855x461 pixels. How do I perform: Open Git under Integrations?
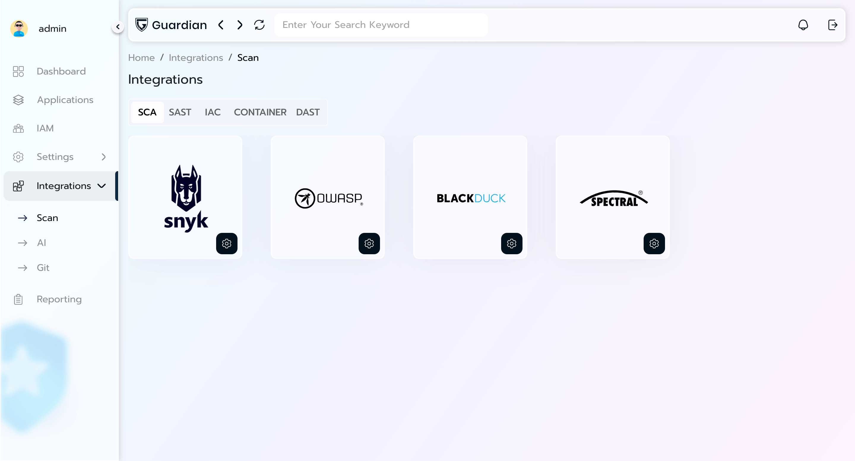pyautogui.click(x=43, y=268)
